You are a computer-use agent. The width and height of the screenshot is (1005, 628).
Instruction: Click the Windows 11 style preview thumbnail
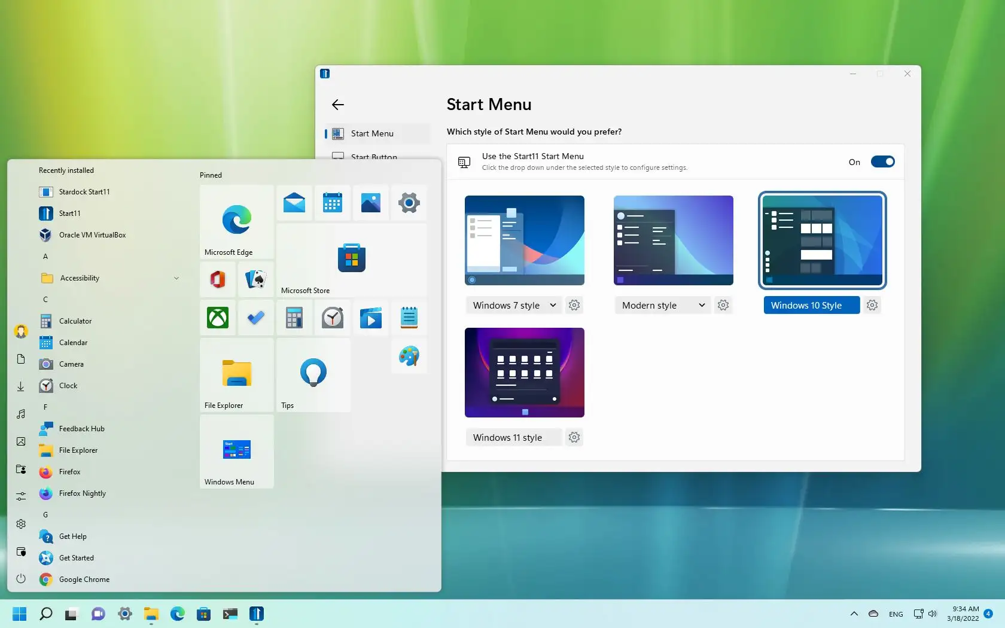pos(524,372)
